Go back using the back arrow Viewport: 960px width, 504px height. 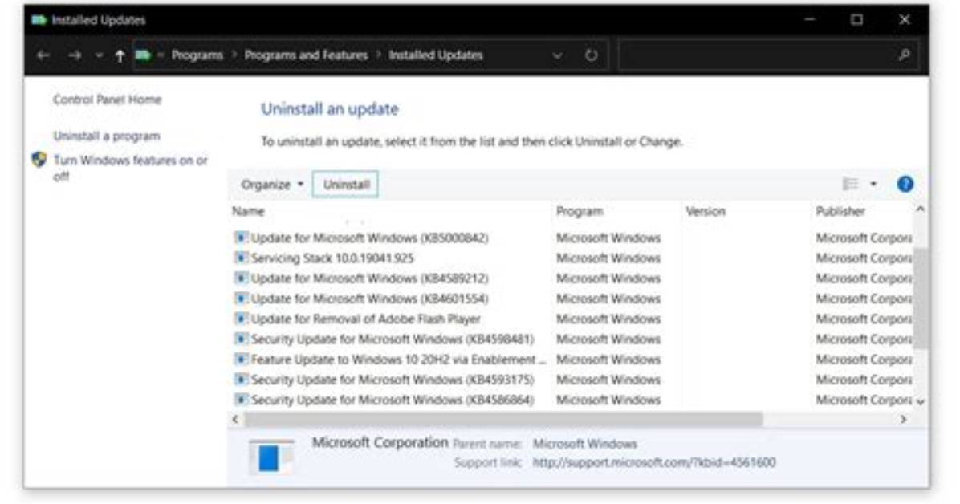43,55
